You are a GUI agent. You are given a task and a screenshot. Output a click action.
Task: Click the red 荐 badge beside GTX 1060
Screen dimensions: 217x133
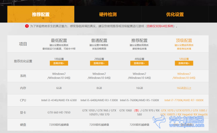coord(136,110)
